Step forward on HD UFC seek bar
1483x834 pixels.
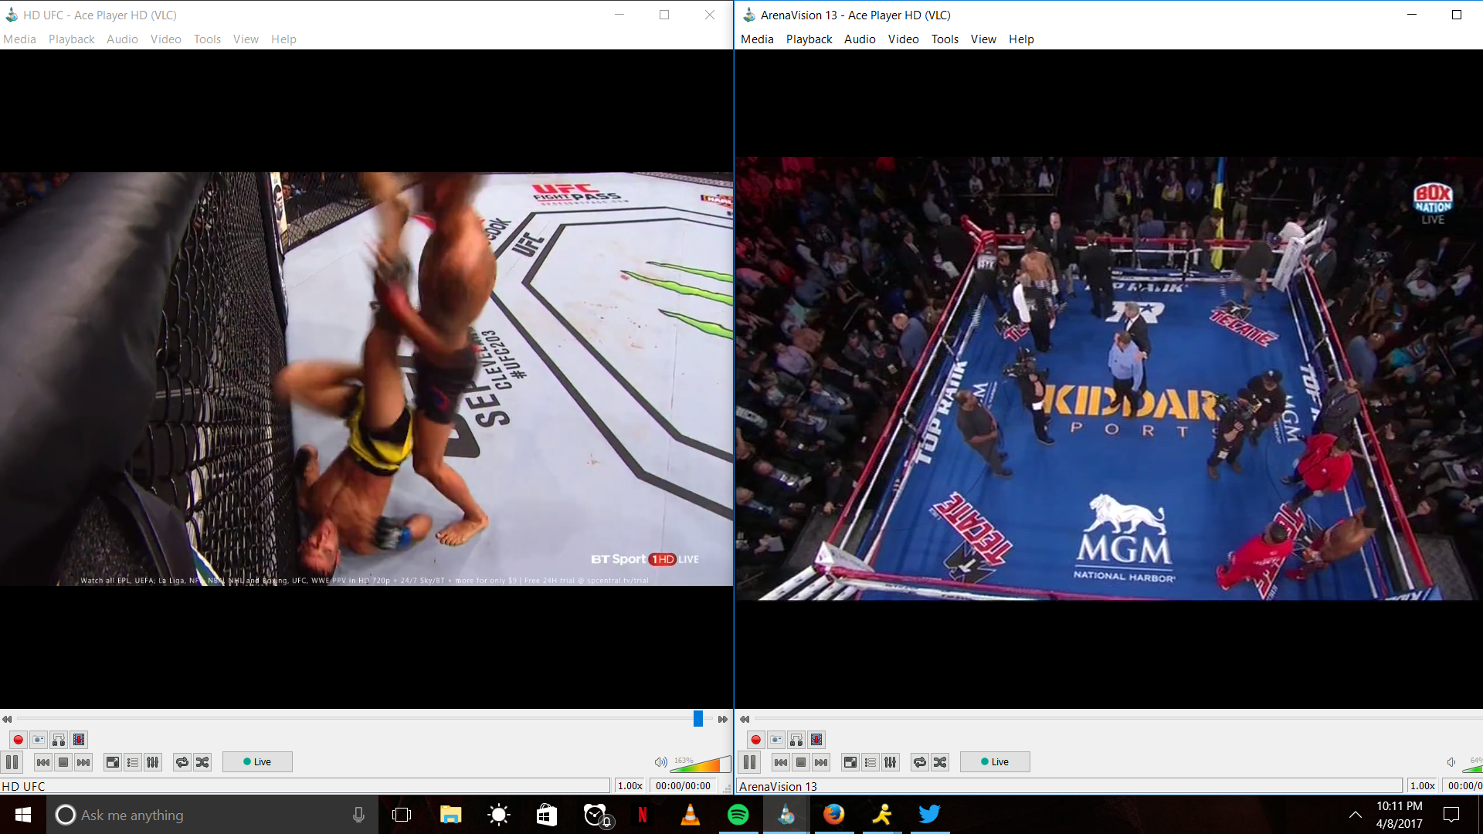click(x=723, y=719)
